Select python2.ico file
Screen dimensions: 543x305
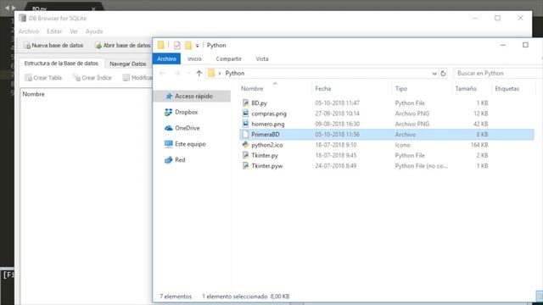click(x=267, y=145)
